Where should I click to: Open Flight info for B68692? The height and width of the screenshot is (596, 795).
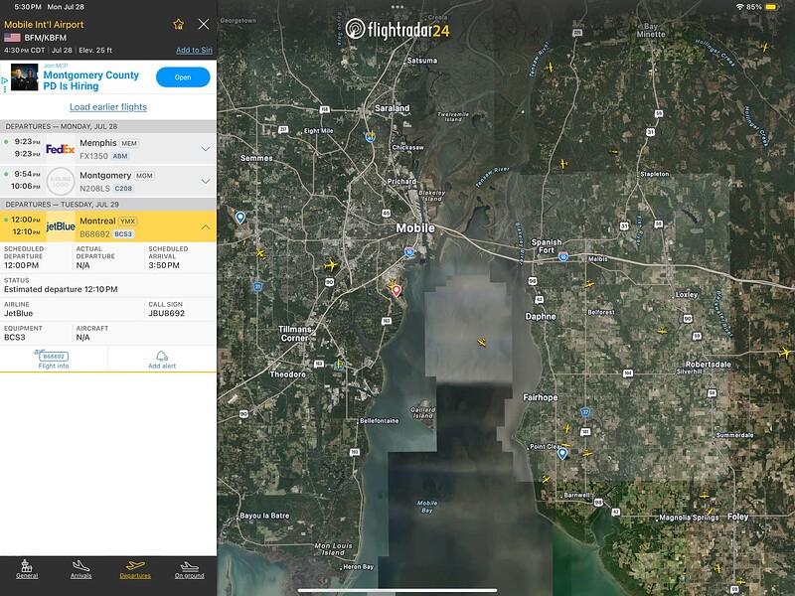click(54, 359)
